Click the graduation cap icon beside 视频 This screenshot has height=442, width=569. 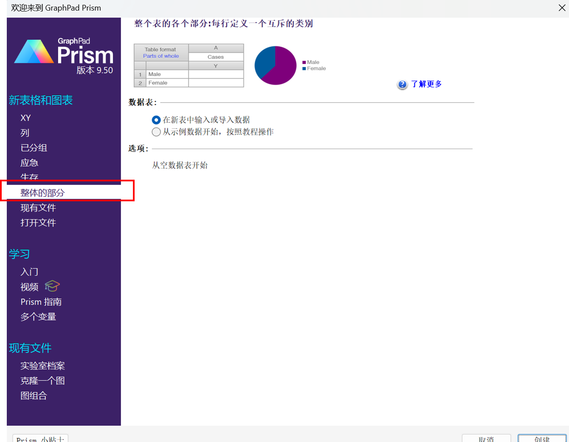tap(52, 286)
